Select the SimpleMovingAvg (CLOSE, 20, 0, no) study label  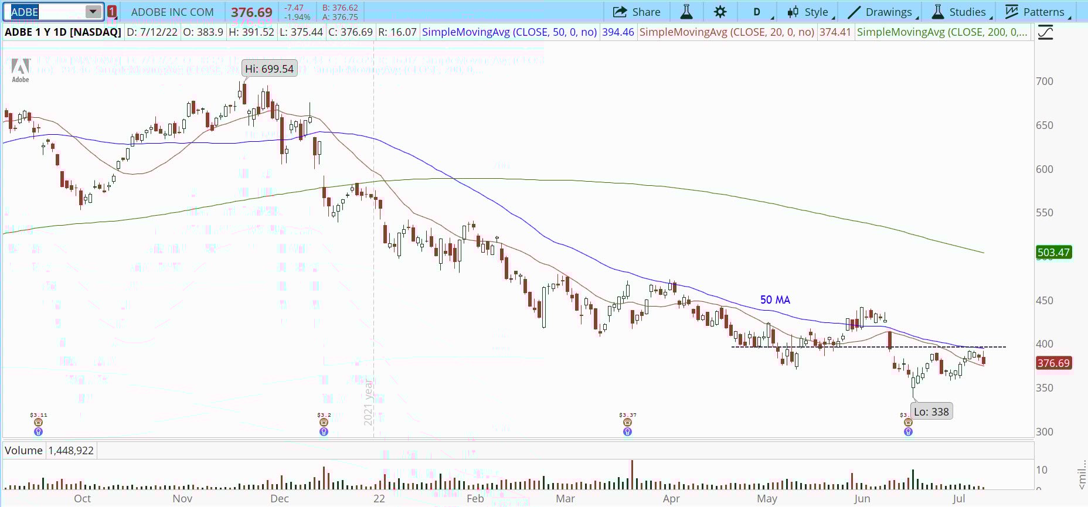tap(727, 32)
